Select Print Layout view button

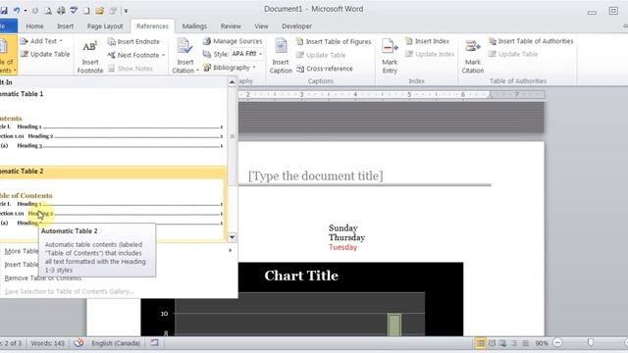[x=480, y=343]
